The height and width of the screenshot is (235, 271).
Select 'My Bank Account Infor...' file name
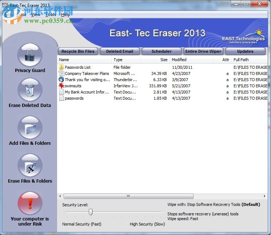[87, 92]
